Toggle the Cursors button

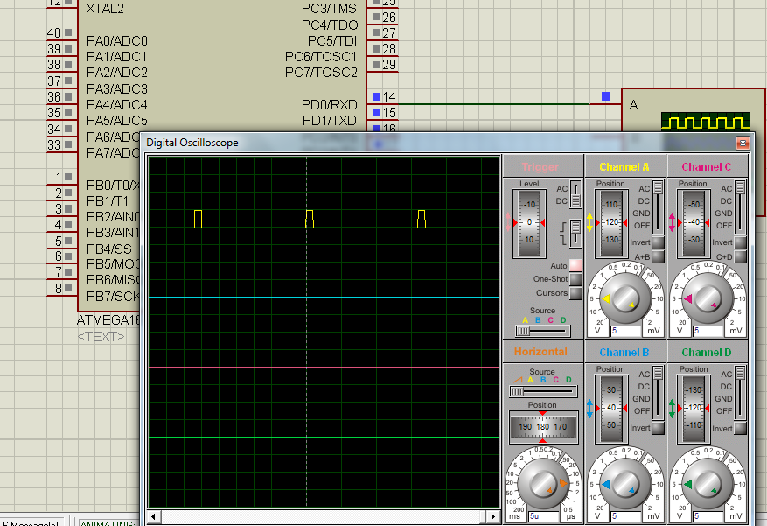[x=575, y=293]
